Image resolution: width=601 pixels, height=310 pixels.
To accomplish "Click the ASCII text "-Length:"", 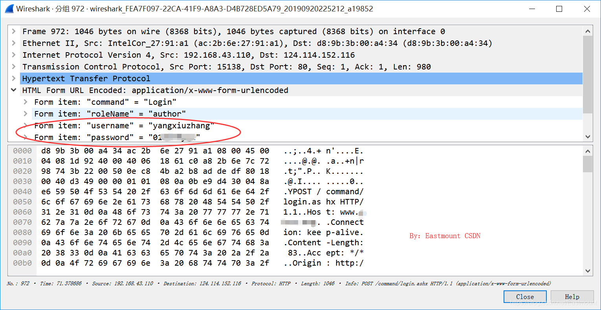I will (345, 243).
